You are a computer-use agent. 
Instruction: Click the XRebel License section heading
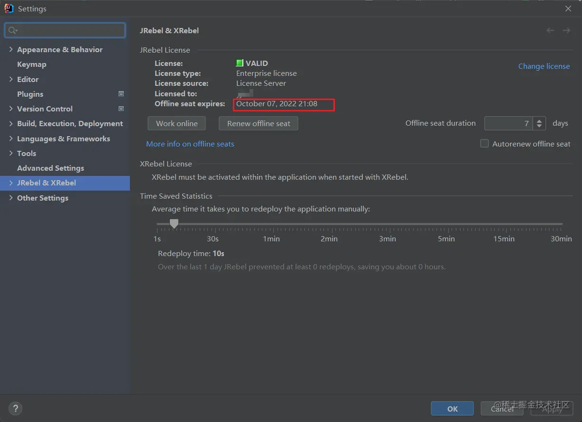coord(166,164)
